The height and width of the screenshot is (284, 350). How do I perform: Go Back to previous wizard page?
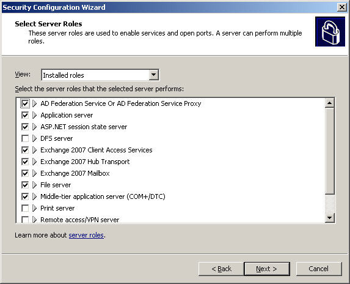(x=221, y=269)
